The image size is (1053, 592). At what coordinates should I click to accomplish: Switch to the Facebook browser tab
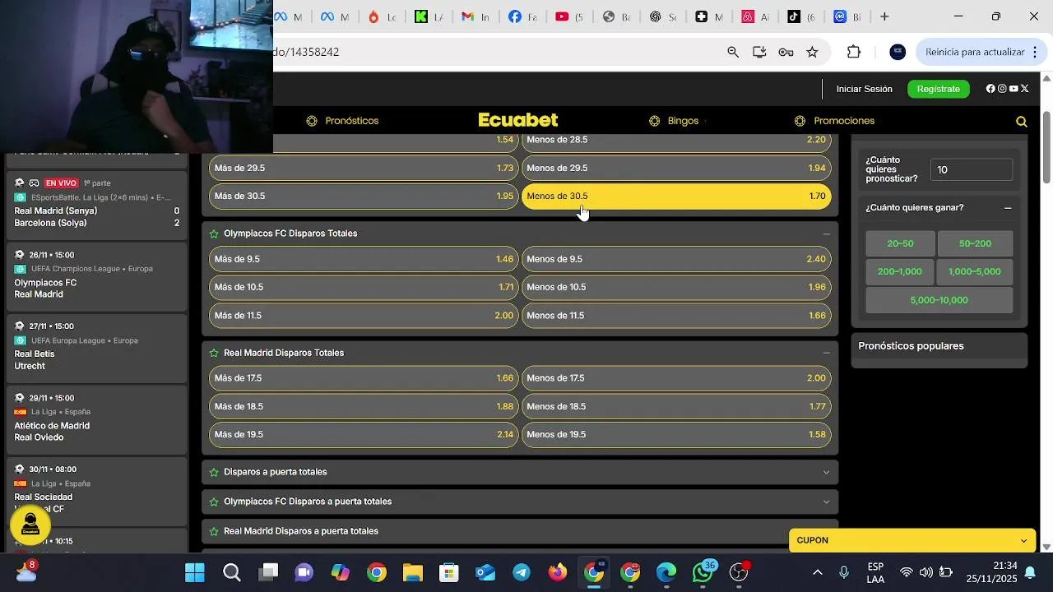coord(522,16)
